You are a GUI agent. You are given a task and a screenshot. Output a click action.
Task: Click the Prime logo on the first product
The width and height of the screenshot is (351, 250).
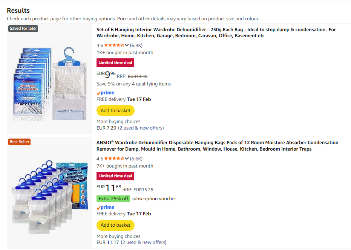coord(106,93)
